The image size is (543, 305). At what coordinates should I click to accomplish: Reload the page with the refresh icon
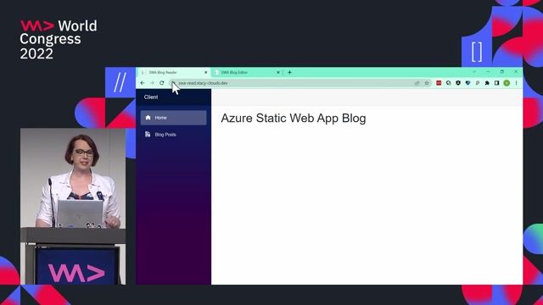pyautogui.click(x=162, y=83)
